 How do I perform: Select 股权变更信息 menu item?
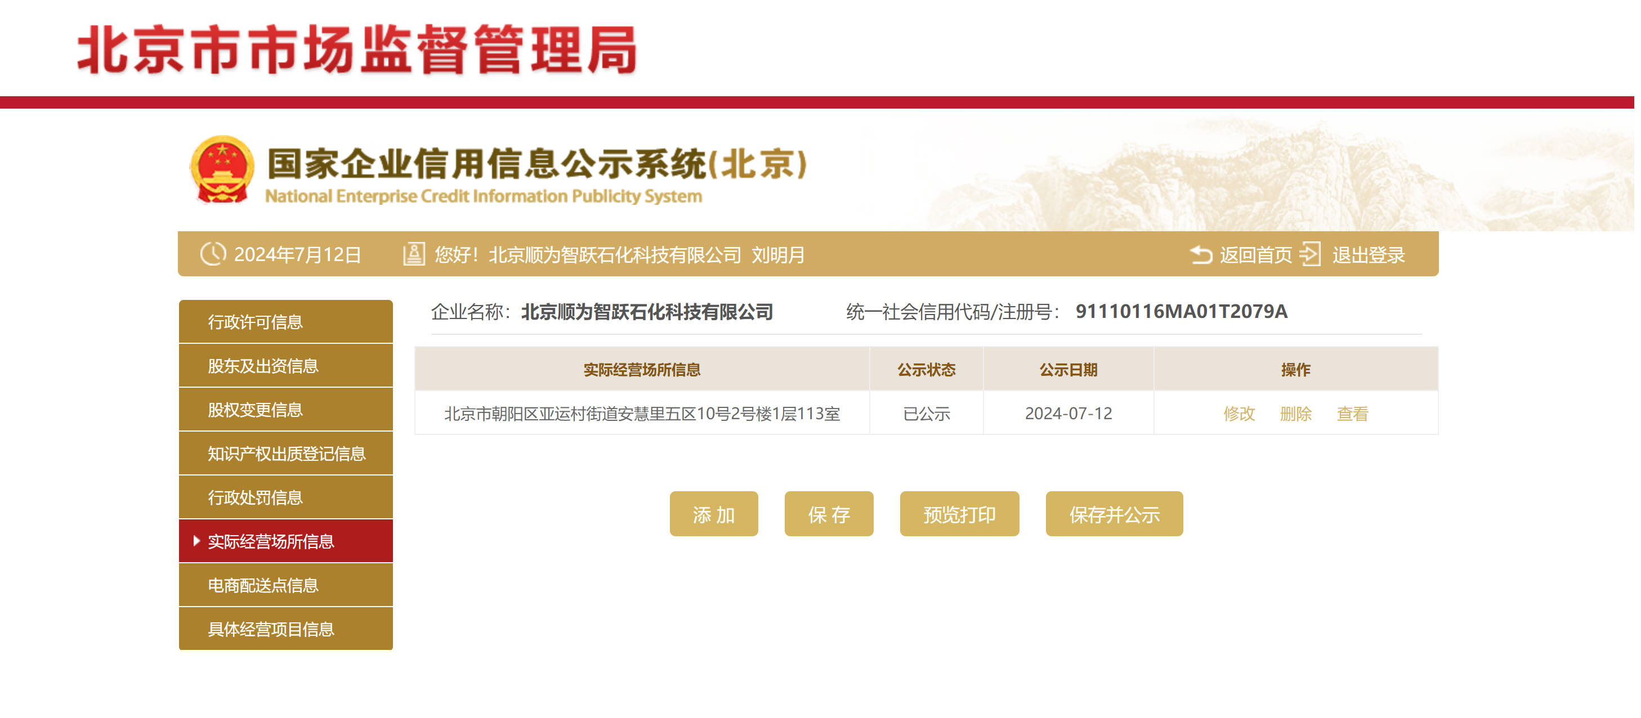pos(285,409)
